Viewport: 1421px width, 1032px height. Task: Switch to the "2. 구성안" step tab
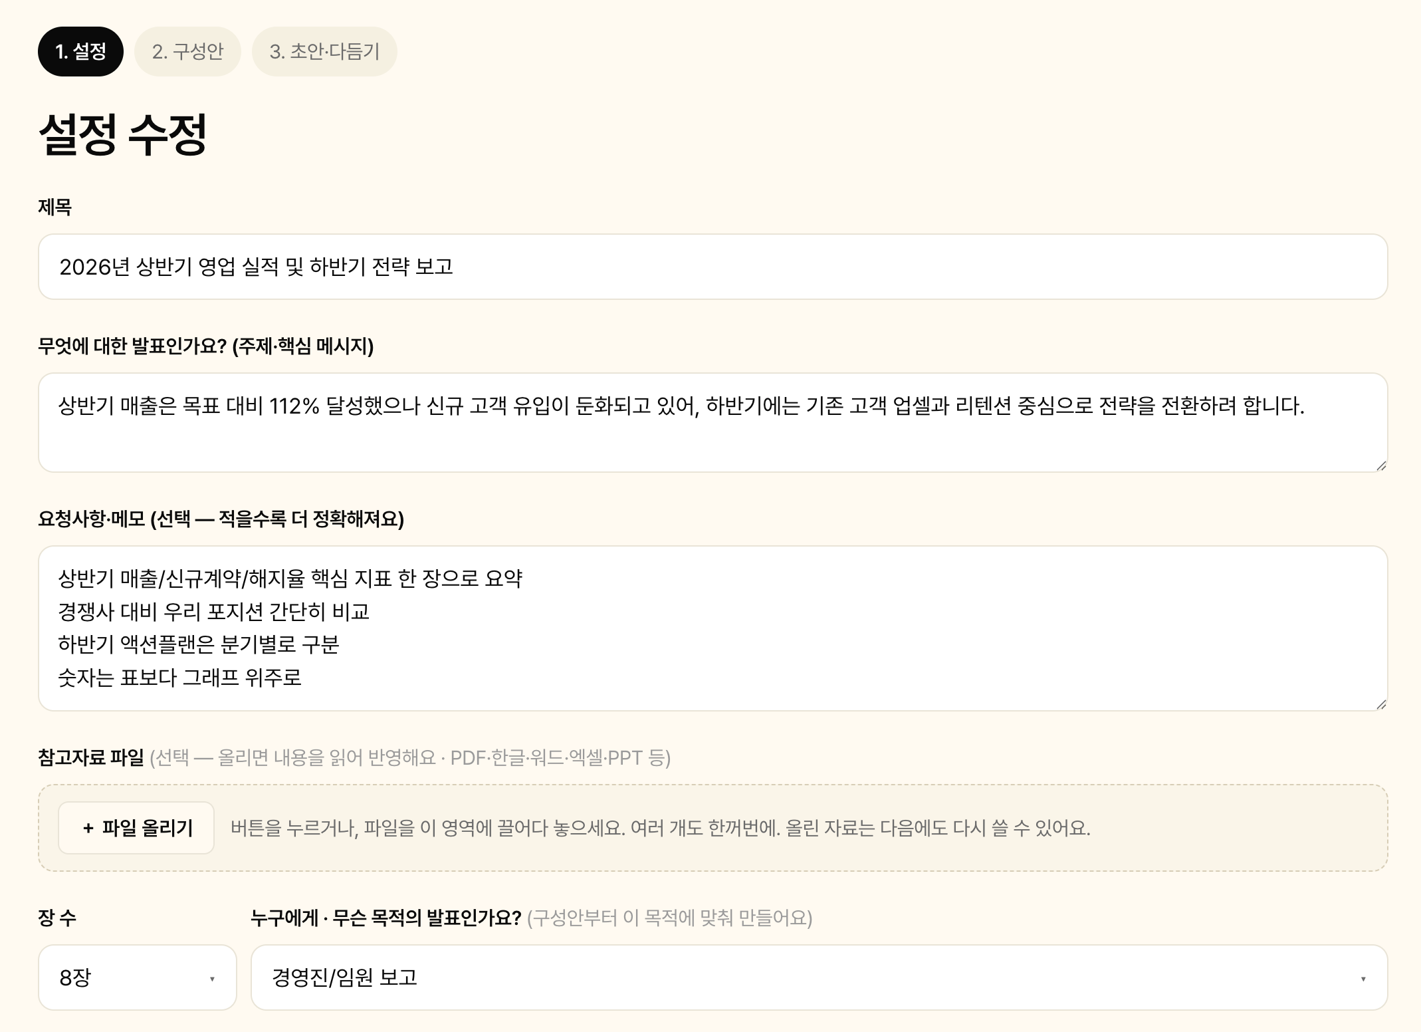(x=187, y=51)
